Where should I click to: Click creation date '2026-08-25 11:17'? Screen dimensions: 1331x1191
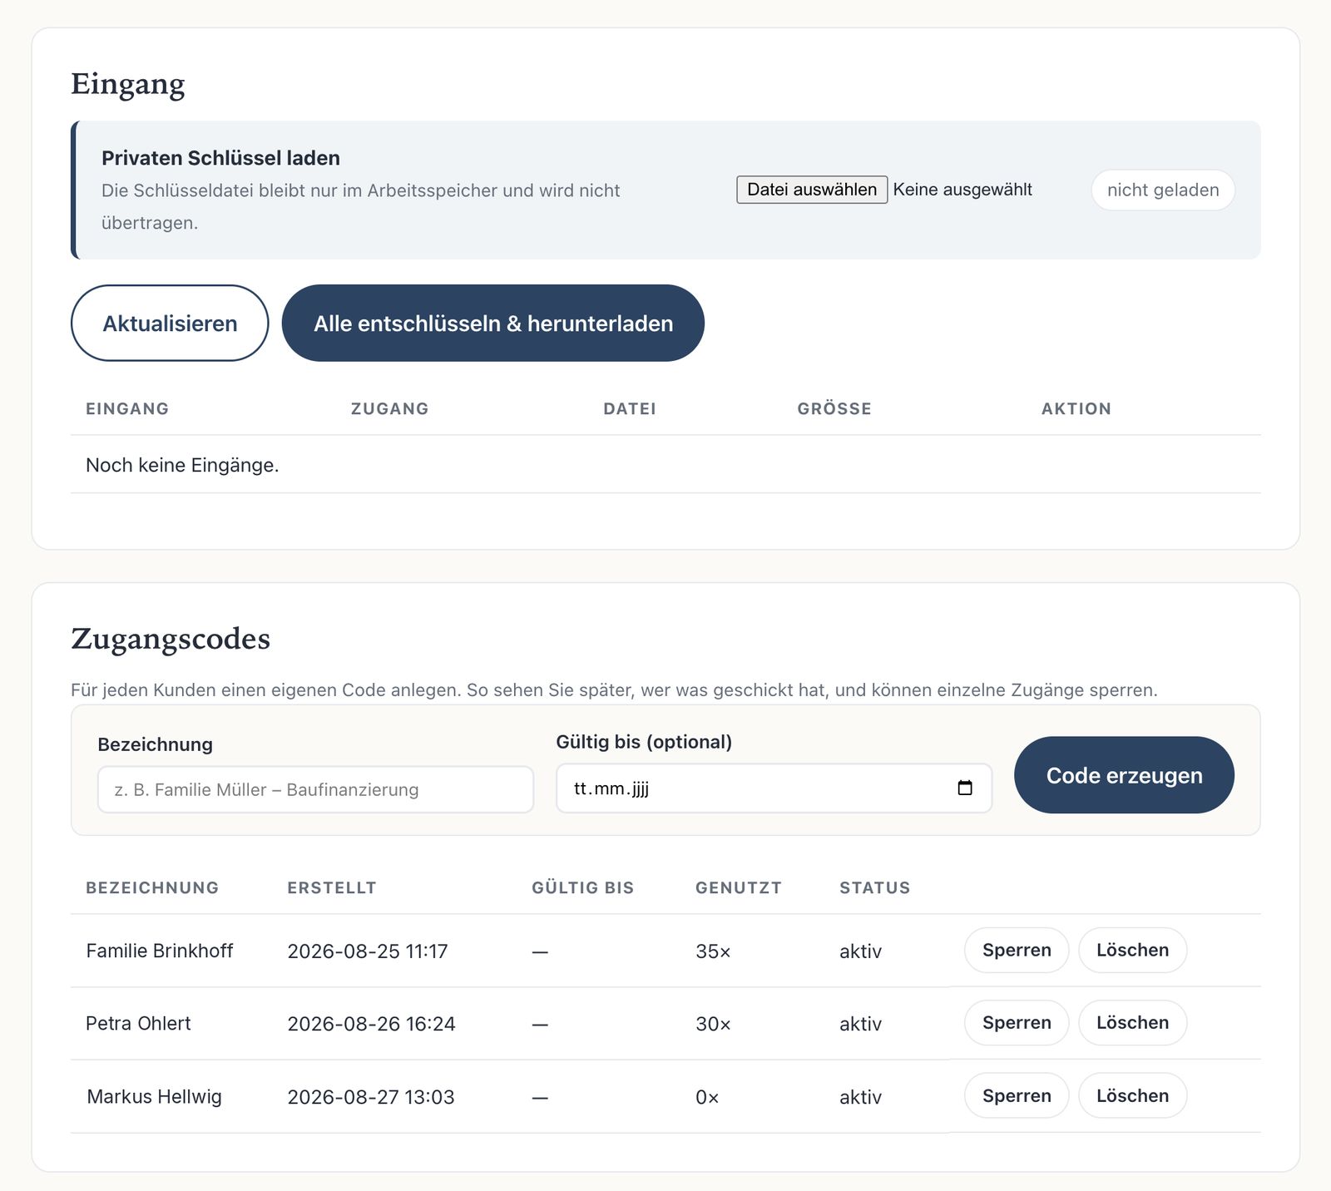tap(368, 951)
